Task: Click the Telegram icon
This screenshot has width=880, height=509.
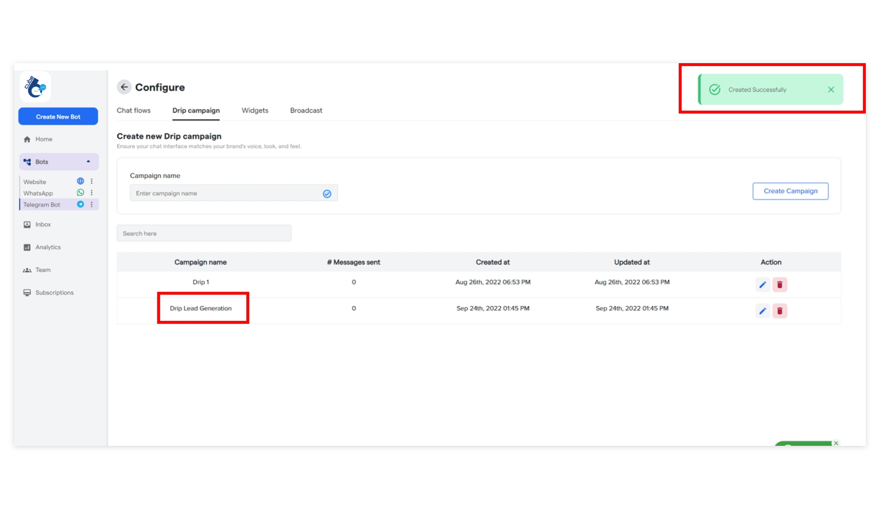Action: click(81, 204)
